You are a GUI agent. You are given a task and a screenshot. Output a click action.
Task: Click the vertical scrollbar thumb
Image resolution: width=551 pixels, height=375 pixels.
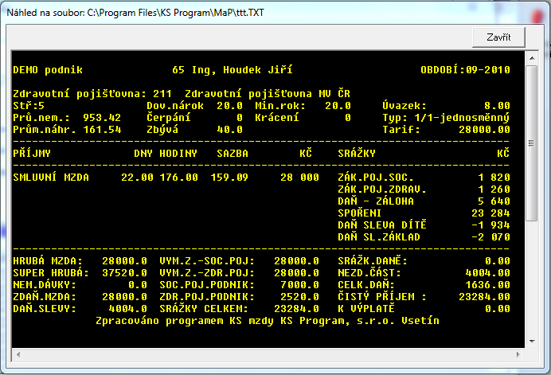(x=532, y=143)
